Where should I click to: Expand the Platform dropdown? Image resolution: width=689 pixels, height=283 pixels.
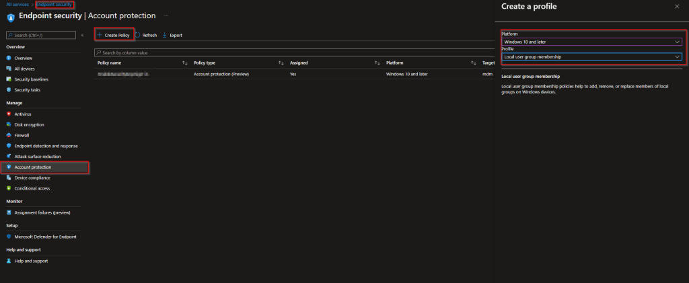click(591, 42)
